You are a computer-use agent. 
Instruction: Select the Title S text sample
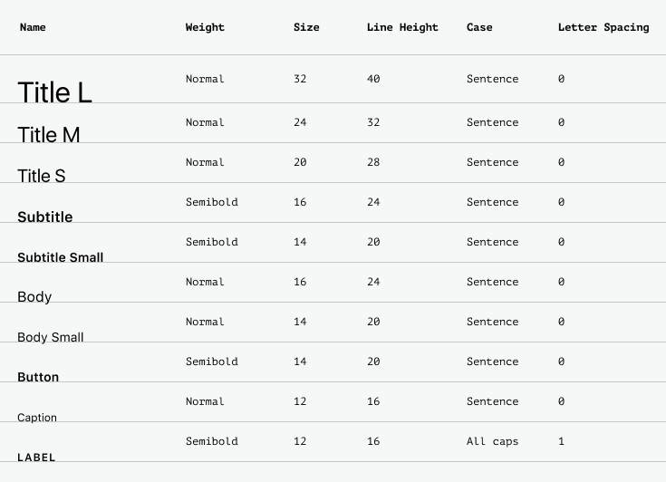(41, 176)
